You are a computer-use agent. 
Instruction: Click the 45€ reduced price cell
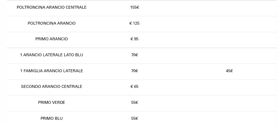point(229,71)
